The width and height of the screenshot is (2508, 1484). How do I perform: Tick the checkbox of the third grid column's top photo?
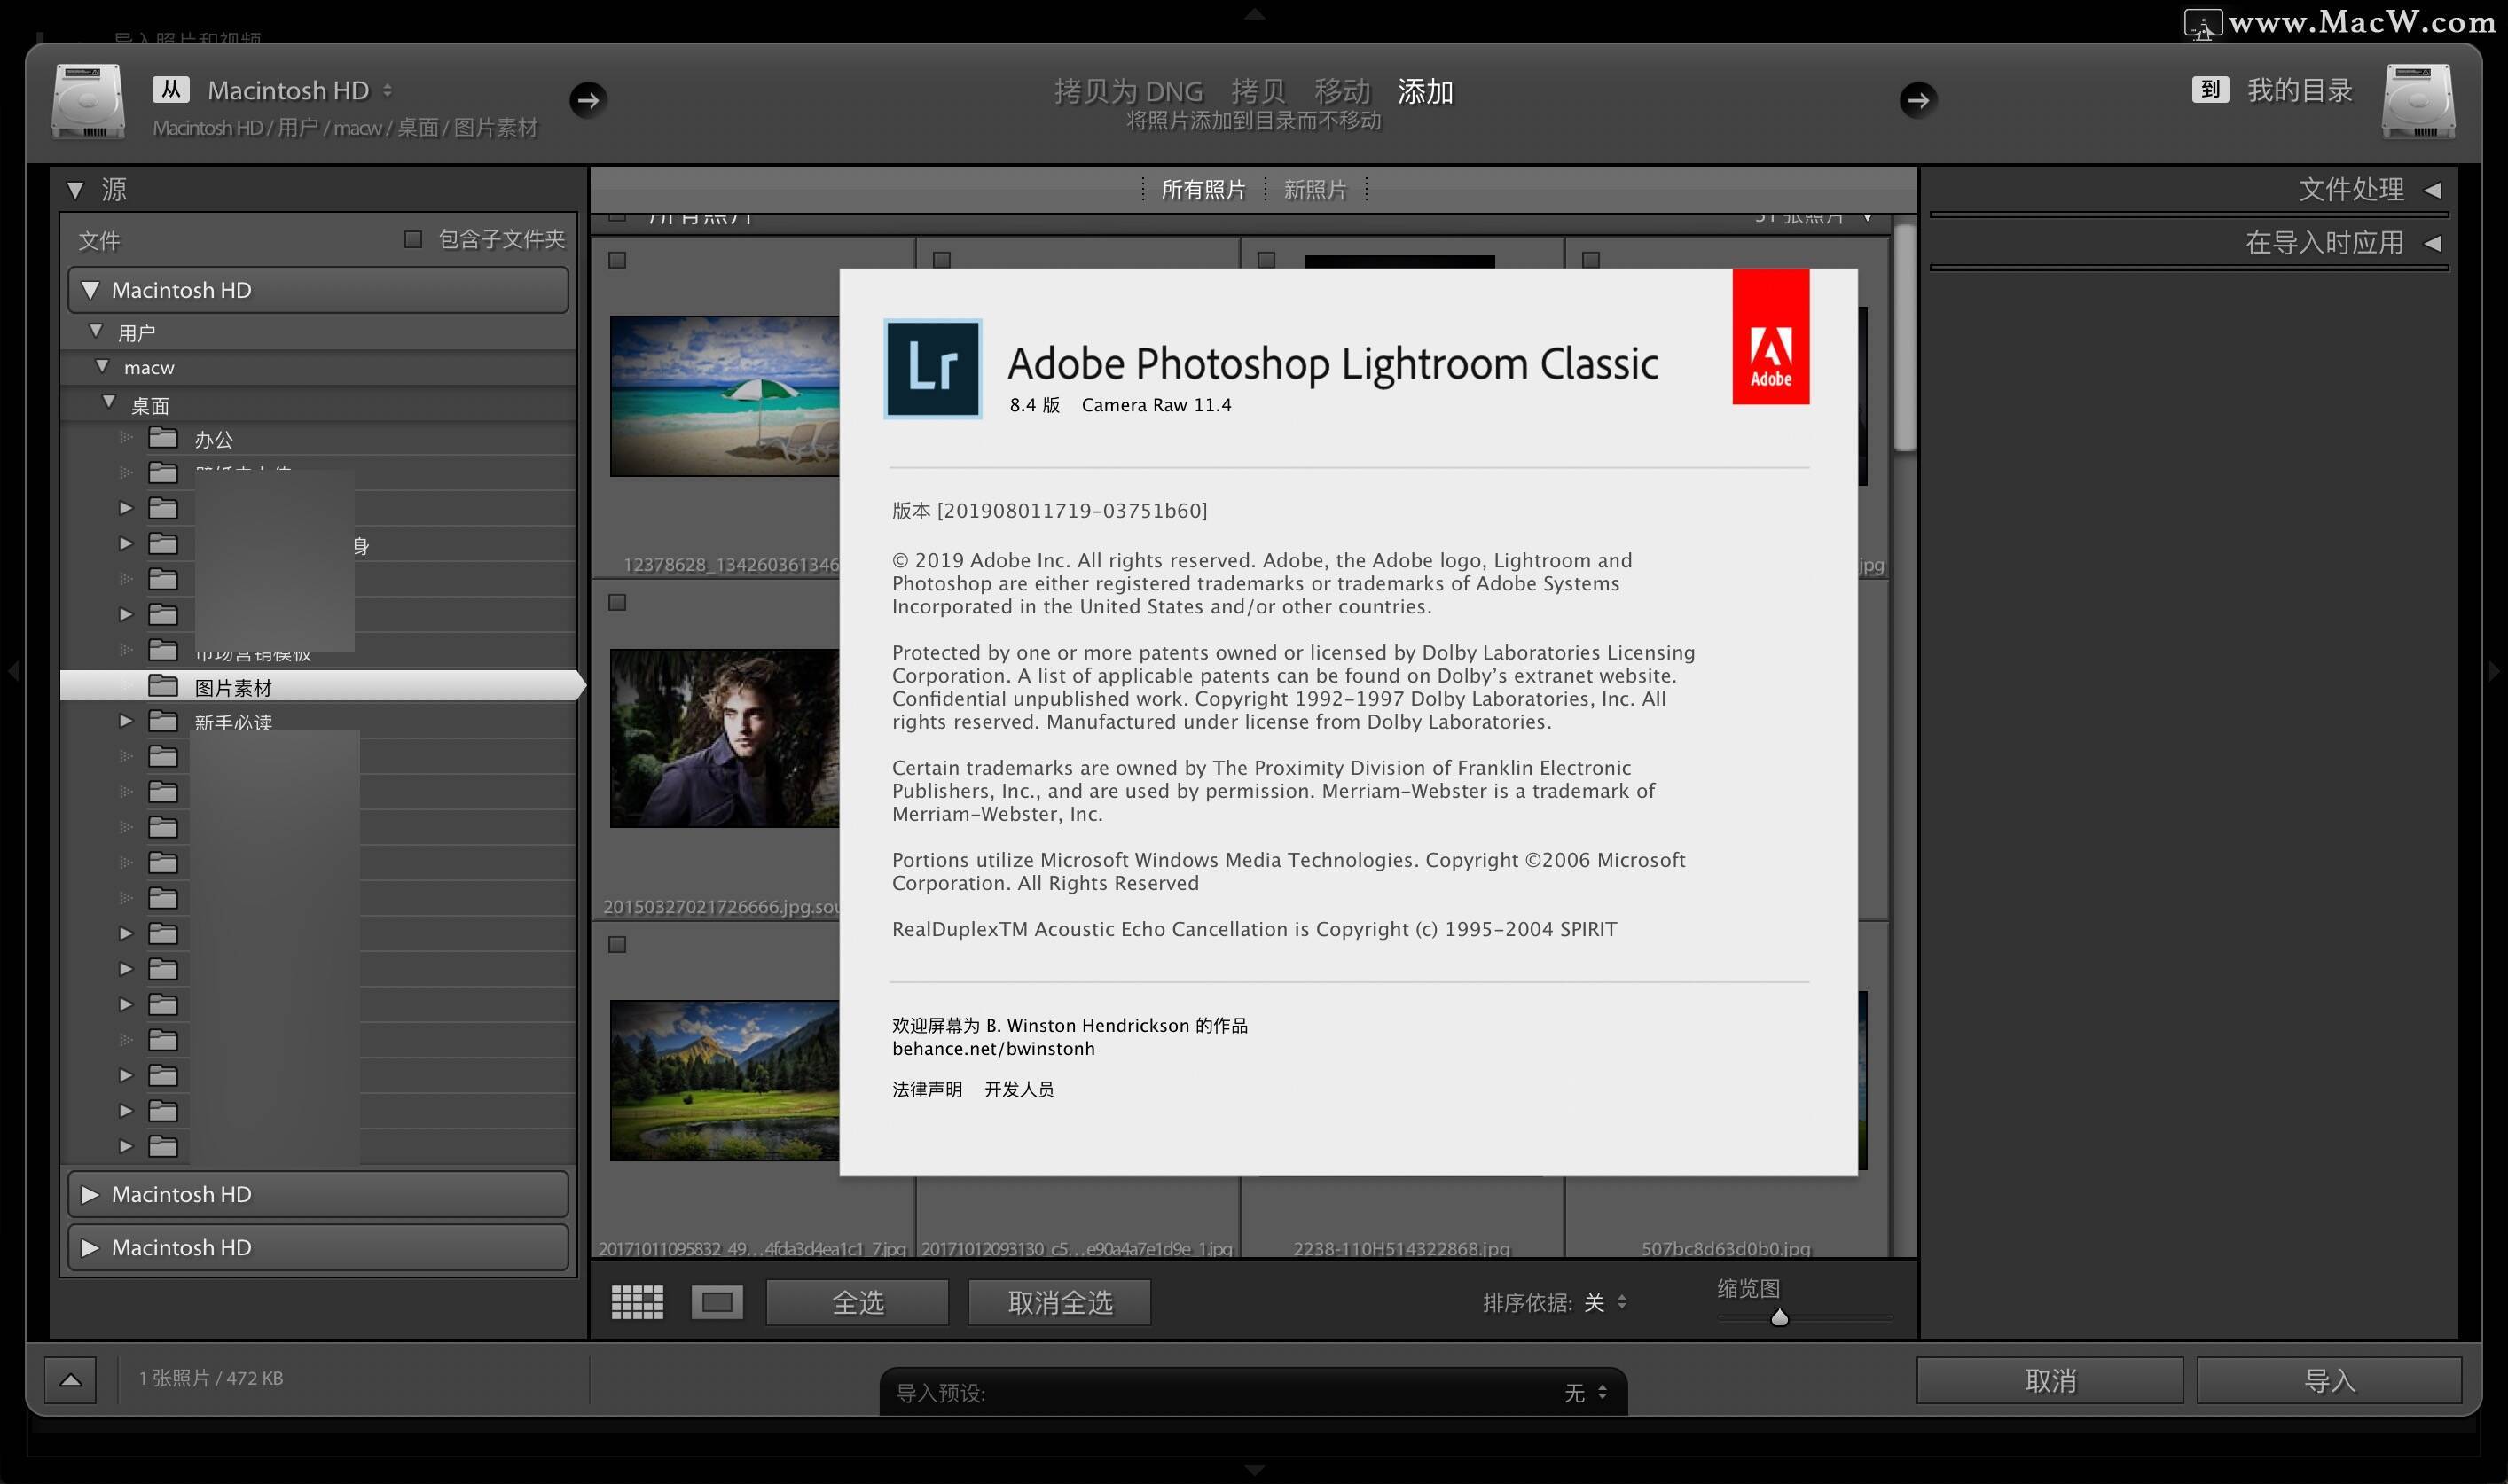1266,260
